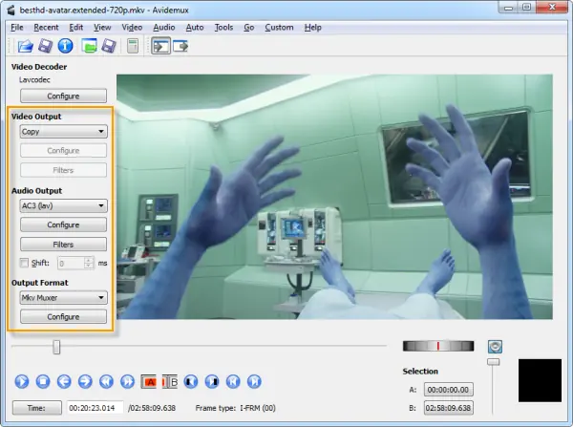Viewport: 573px width, 427px height.
Task: Open a video with the folder icon
Action: pos(25,46)
